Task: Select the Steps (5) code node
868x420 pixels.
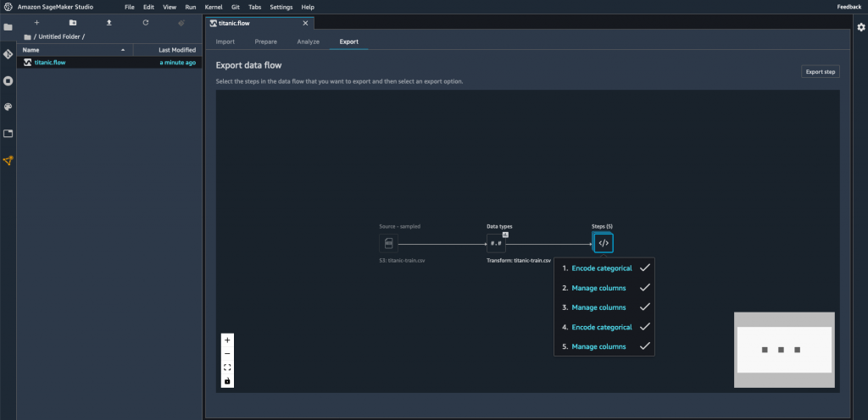Action: pos(604,243)
